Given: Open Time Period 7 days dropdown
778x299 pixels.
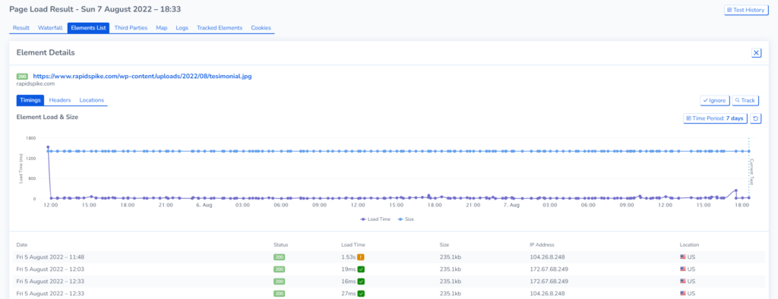Looking at the screenshot, I should point(715,118).
